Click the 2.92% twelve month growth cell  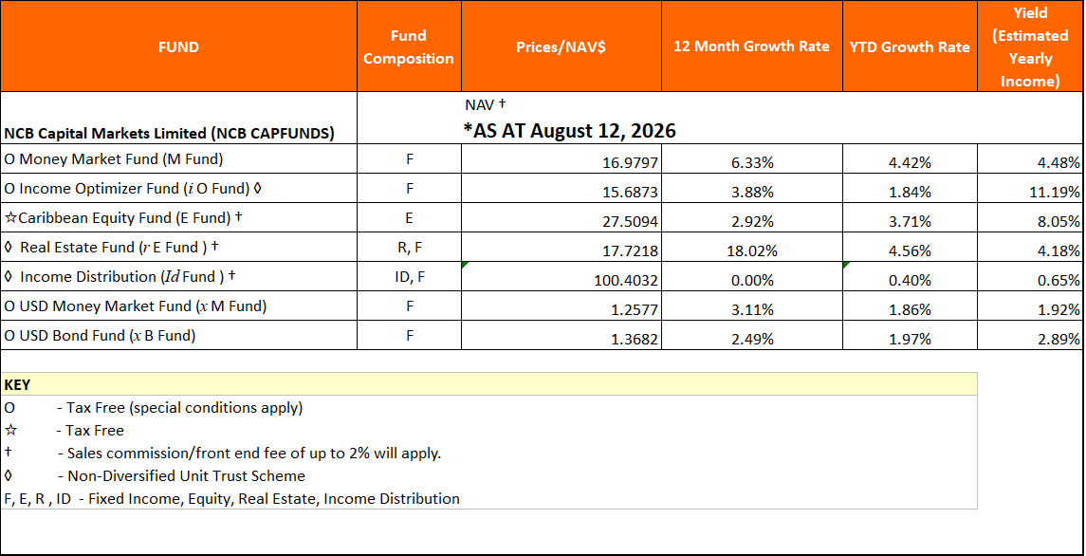pos(752,217)
